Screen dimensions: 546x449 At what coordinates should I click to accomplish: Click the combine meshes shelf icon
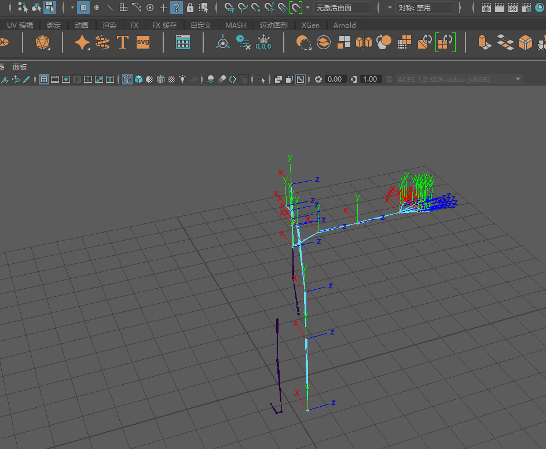324,42
